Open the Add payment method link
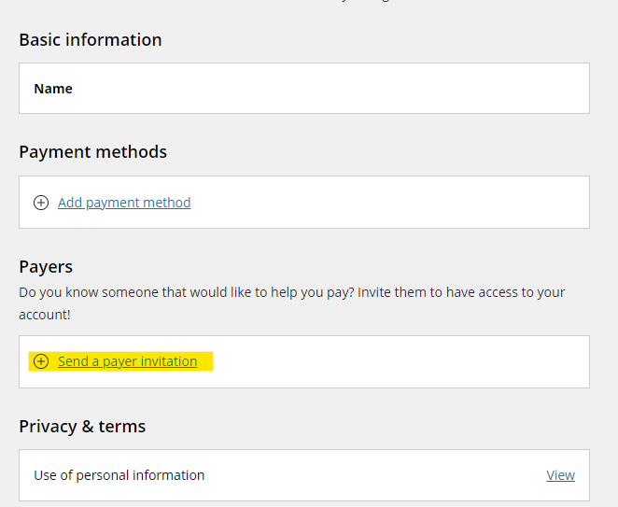Viewport: 618px width, 507px height. pos(124,203)
